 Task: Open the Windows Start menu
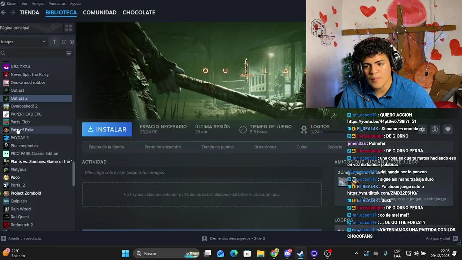pos(125,253)
